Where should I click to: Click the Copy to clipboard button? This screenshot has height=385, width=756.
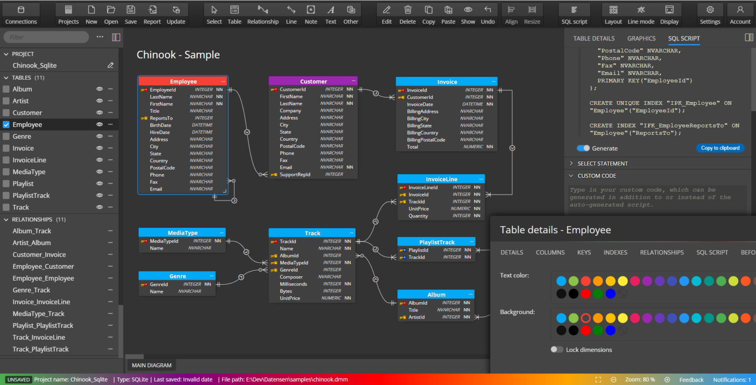coord(720,148)
